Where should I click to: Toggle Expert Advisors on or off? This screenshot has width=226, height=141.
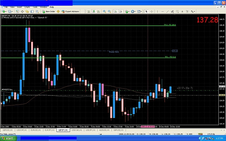click(x=71, y=11)
